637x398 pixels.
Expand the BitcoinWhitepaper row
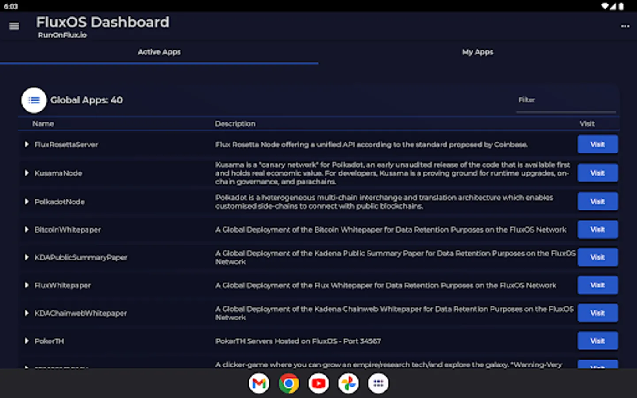pos(27,230)
